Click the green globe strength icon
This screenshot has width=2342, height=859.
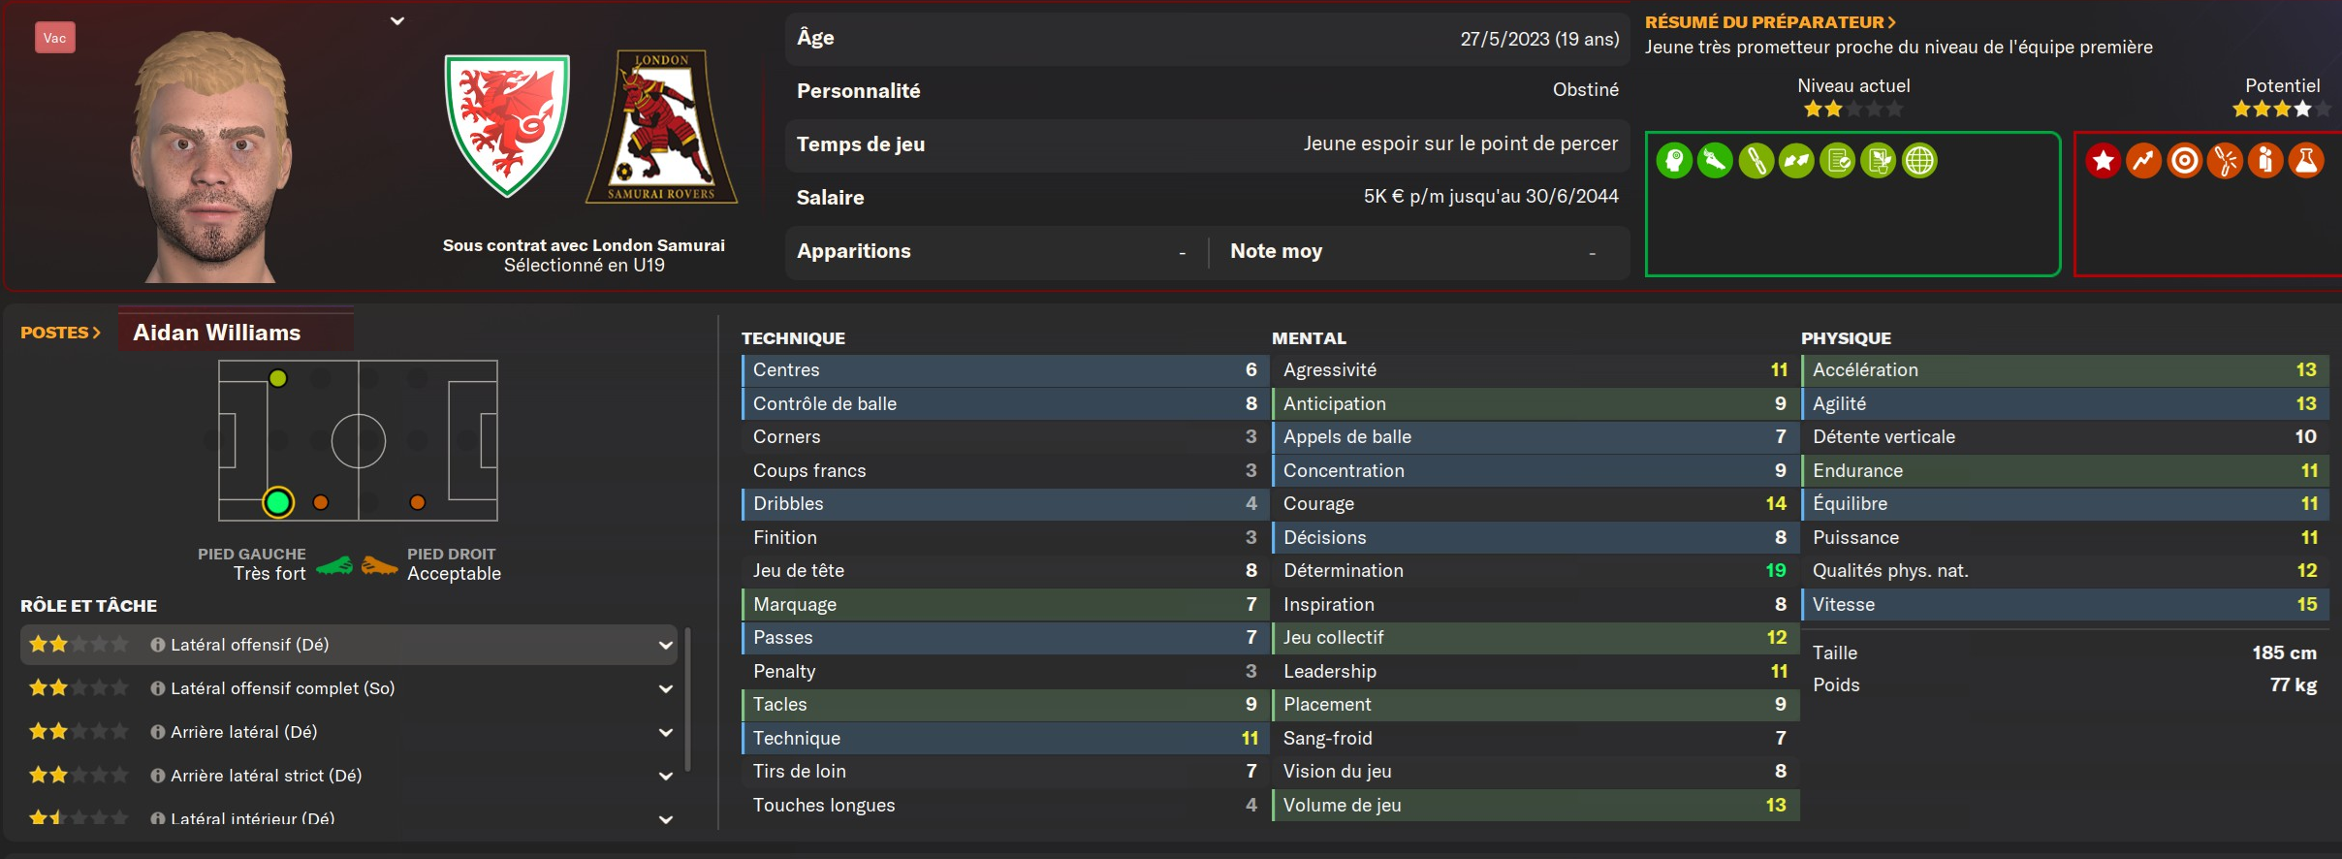(x=1919, y=161)
